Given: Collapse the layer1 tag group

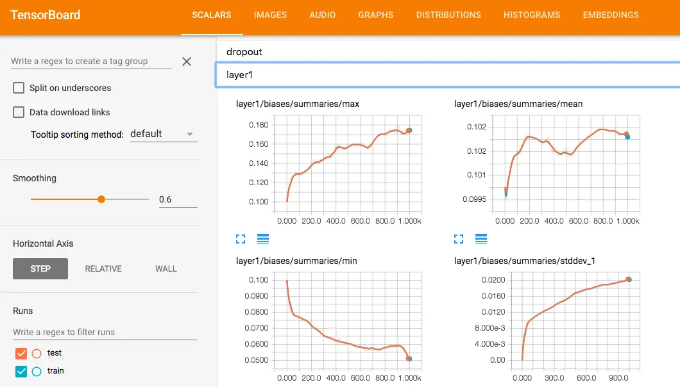Looking at the screenshot, I should tap(448, 75).
